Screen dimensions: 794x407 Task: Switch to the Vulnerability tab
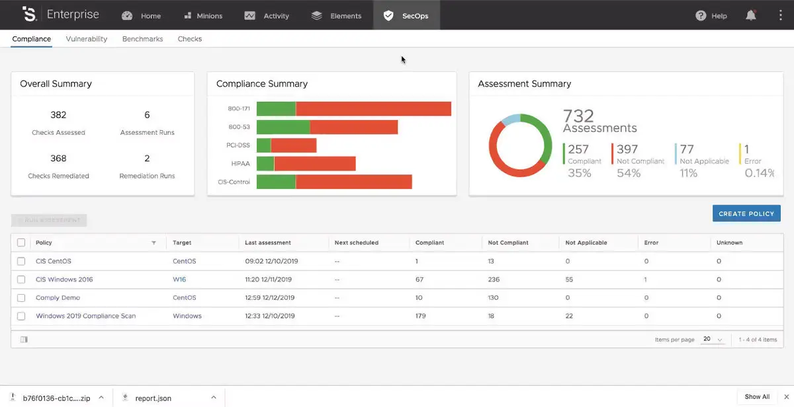click(87, 39)
